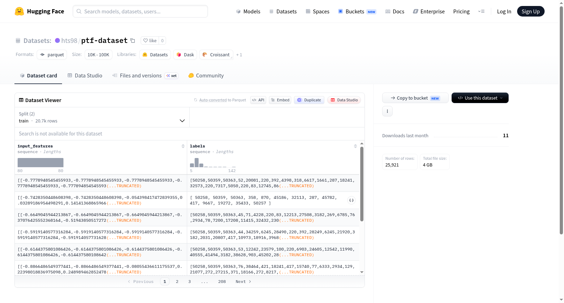The width and height of the screenshot is (564, 303).
Task: Open Docs page
Action: tap(394, 11)
